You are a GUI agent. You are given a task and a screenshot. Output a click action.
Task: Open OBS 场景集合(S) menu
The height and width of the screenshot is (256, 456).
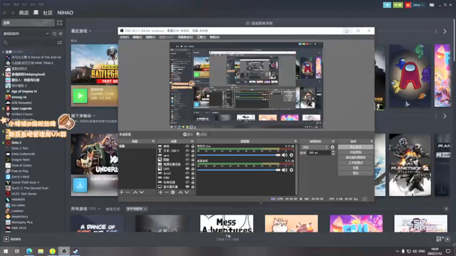[x=185, y=37]
